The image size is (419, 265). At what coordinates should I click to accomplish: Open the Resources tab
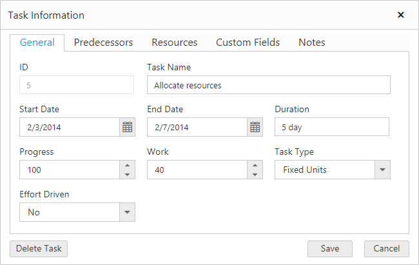tap(174, 43)
